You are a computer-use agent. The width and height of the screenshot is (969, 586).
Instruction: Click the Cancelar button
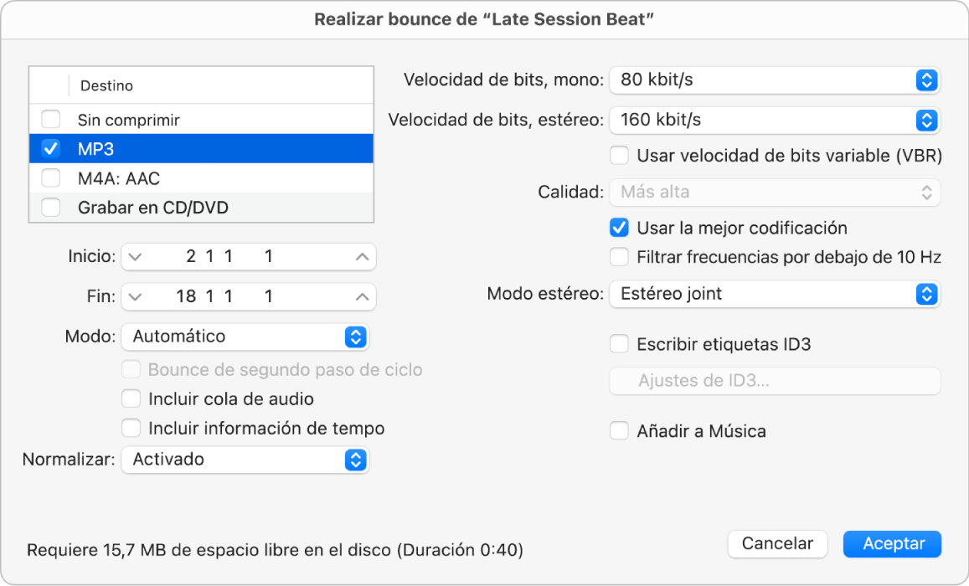tap(777, 543)
